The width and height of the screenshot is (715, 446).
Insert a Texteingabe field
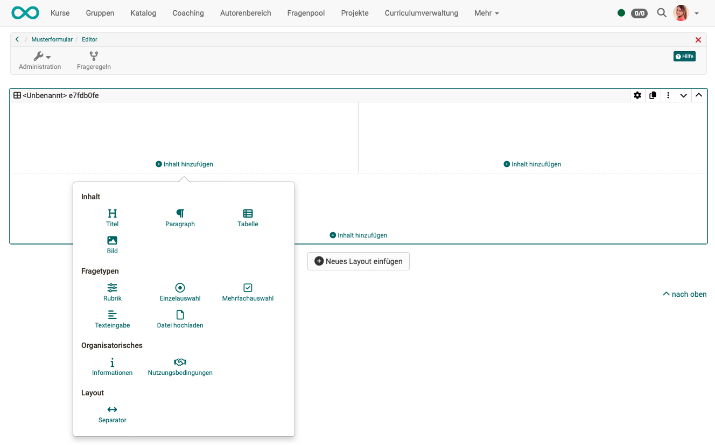pyautogui.click(x=112, y=319)
